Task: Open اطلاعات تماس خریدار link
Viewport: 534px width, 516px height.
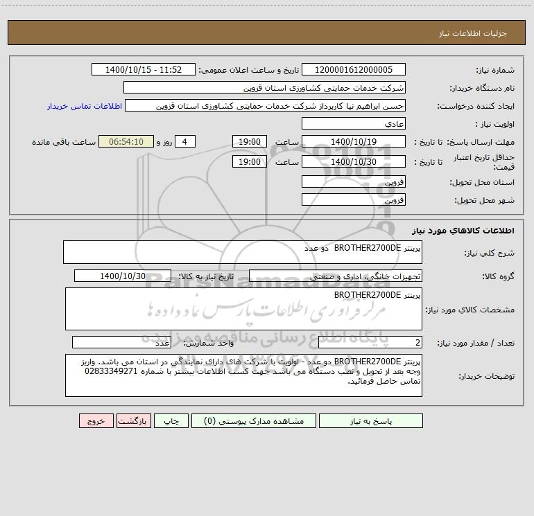Action: tap(85, 106)
